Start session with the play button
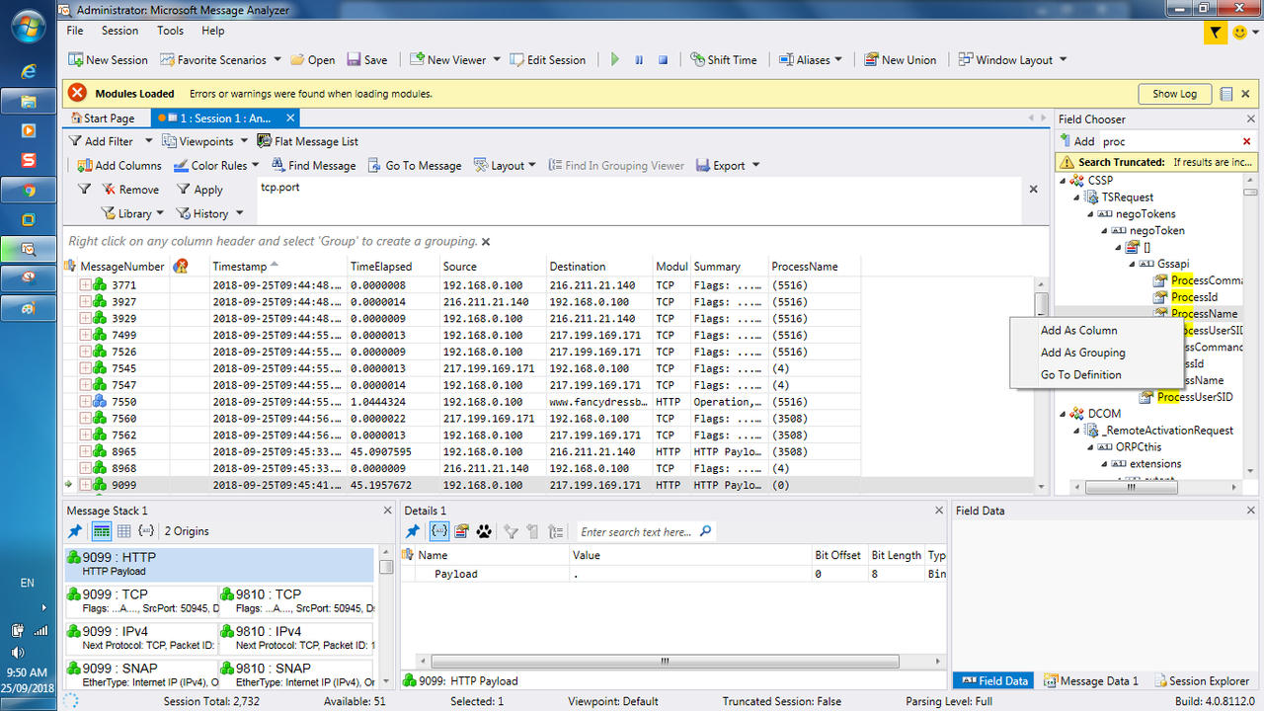 [615, 60]
